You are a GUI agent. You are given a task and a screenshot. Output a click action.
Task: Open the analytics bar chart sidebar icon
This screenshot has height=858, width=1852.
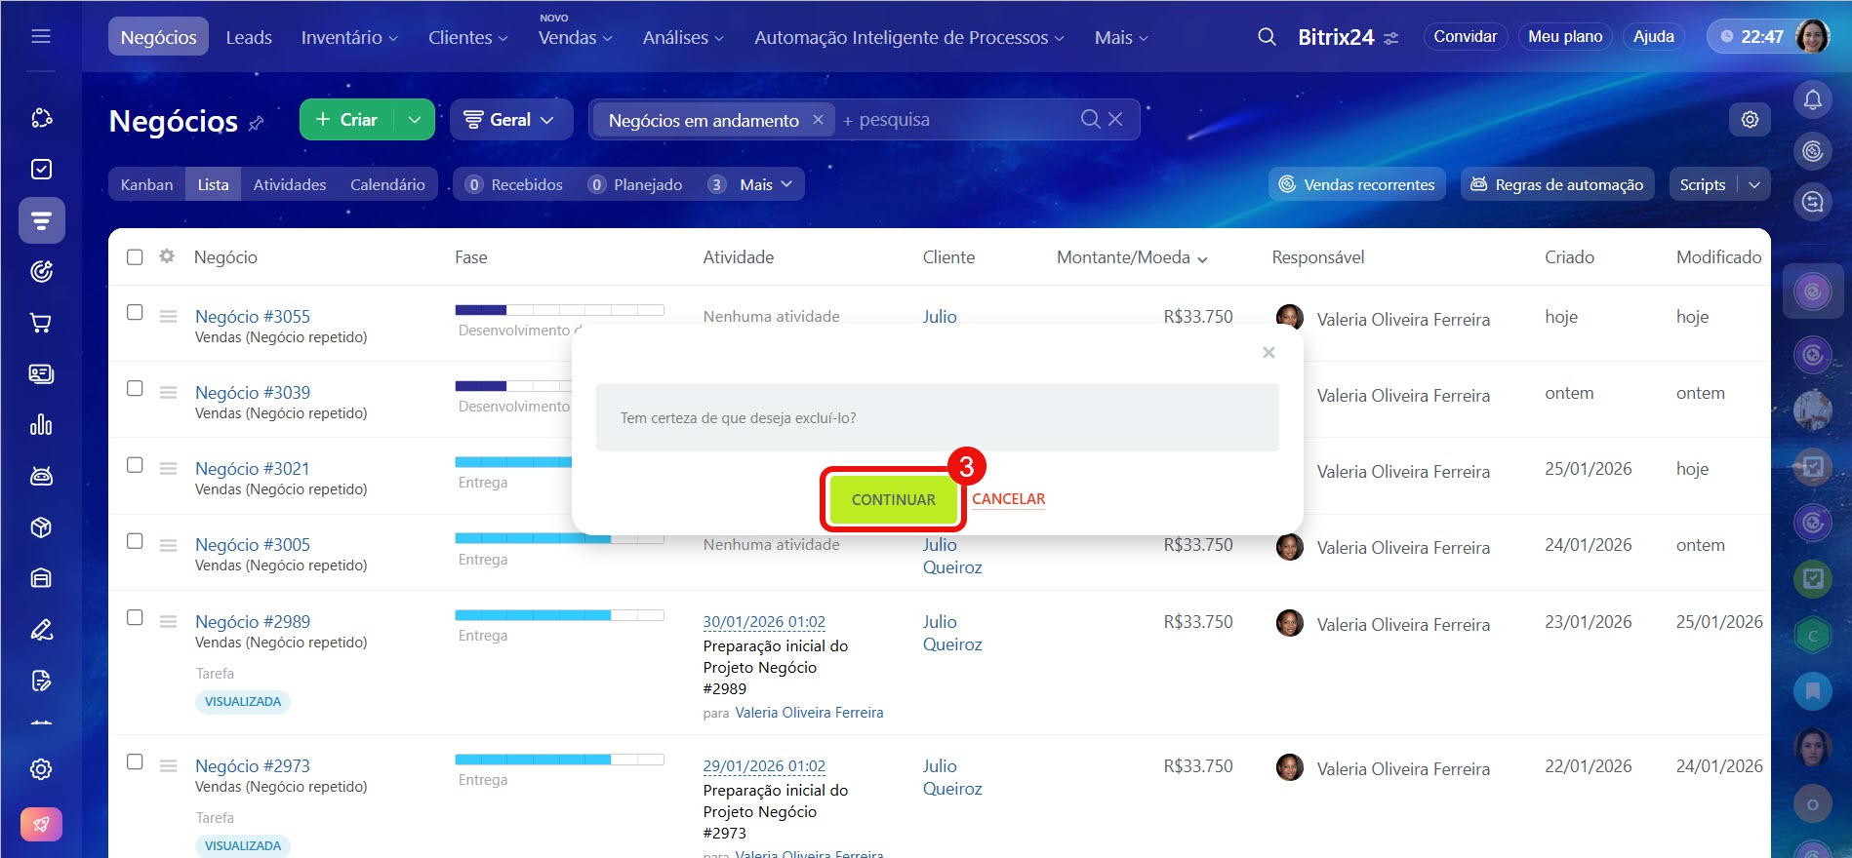[41, 425]
